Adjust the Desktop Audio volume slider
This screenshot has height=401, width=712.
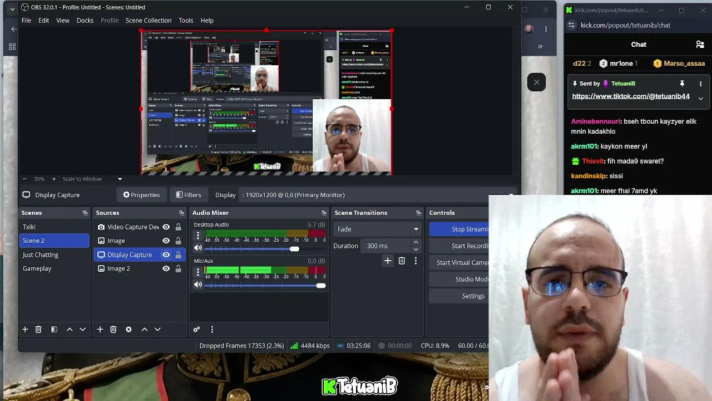click(294, 248)
